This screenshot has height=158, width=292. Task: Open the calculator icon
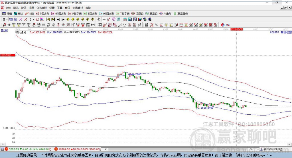pyautogui.click(x=130, y=19)
